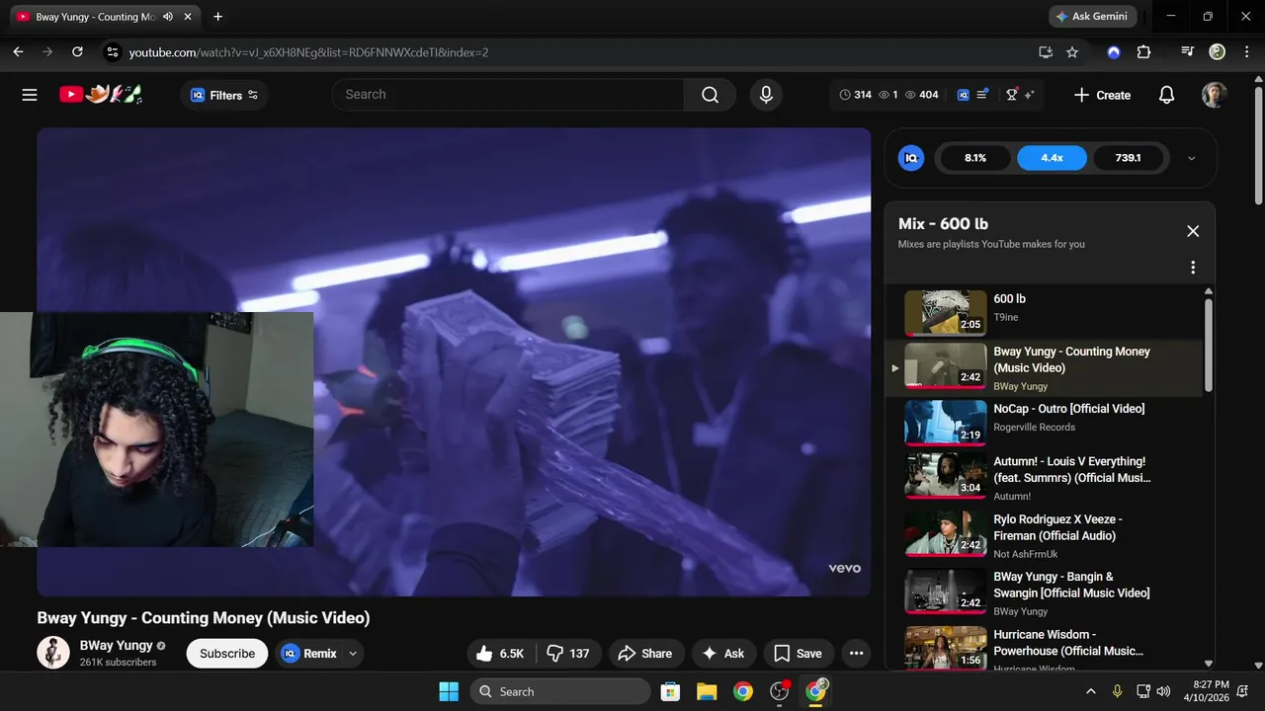This screenshot has height=711, width=1265.
Task: Open the BWay Yungy channel name link
Action: click(x=117, y=645)
